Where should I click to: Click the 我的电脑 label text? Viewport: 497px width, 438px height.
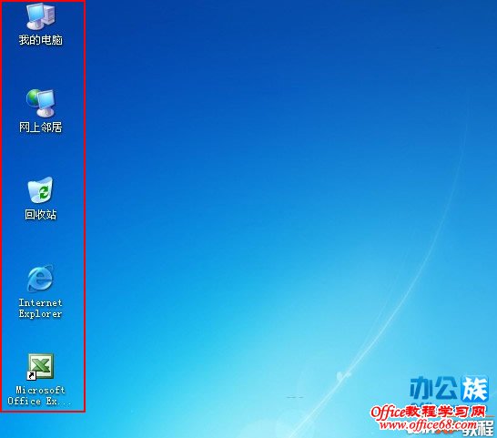(41, 40)
